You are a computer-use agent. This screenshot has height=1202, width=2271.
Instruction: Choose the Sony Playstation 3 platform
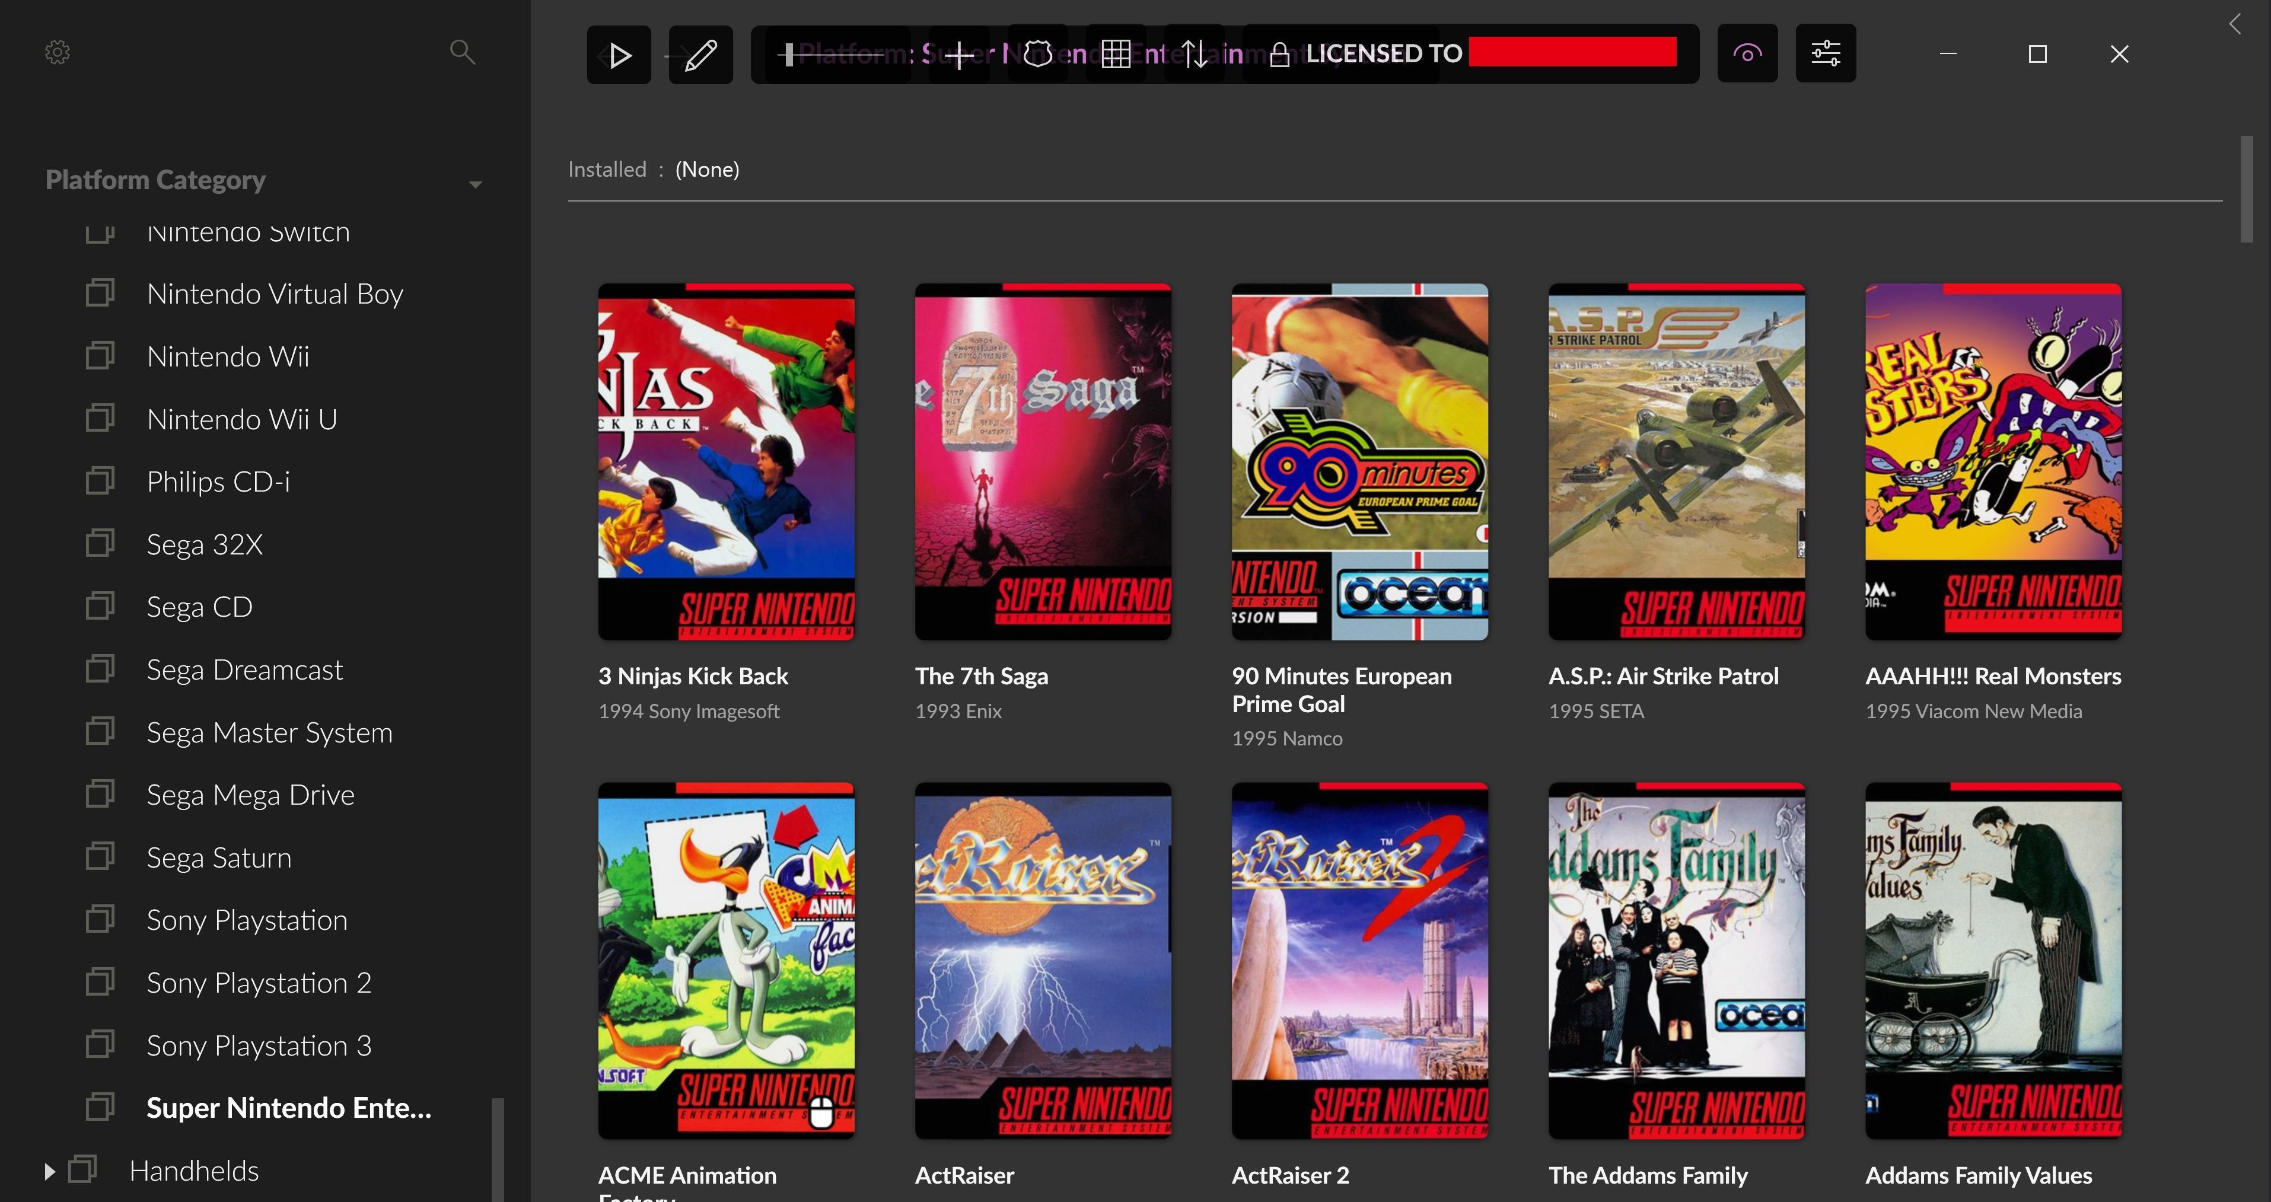point(259,1046)
